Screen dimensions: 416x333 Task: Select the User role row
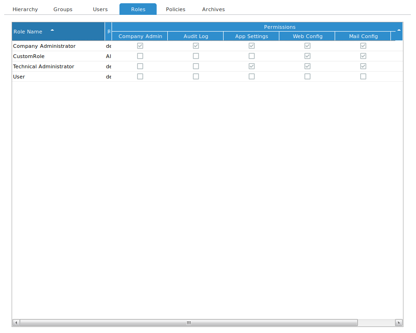pyautogui.click(x=56, y=76)
